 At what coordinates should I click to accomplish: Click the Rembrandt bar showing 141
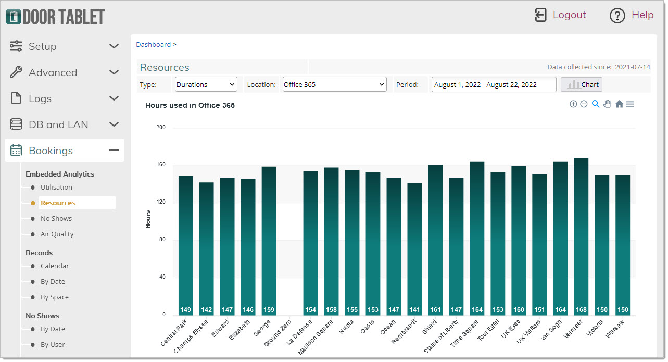[414, 249]
